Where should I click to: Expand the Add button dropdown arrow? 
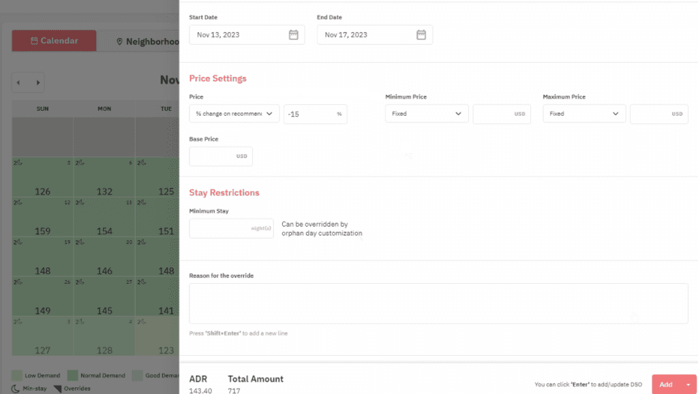(x=688, y=384)
